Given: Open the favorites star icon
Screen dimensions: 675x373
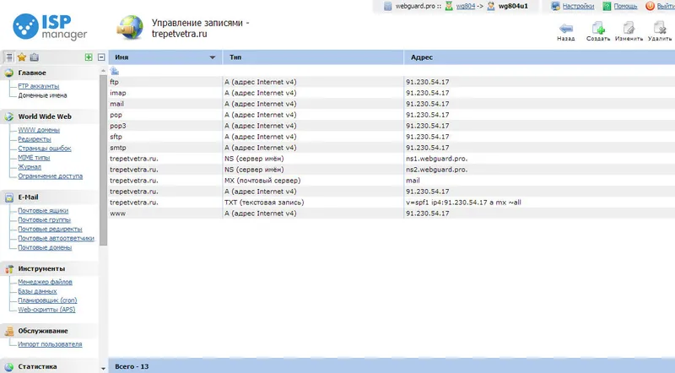Looking at the screenshot, I should [x=22, y=57].
